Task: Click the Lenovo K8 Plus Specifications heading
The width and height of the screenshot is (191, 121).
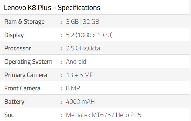Action: click(x=52, y=8)
